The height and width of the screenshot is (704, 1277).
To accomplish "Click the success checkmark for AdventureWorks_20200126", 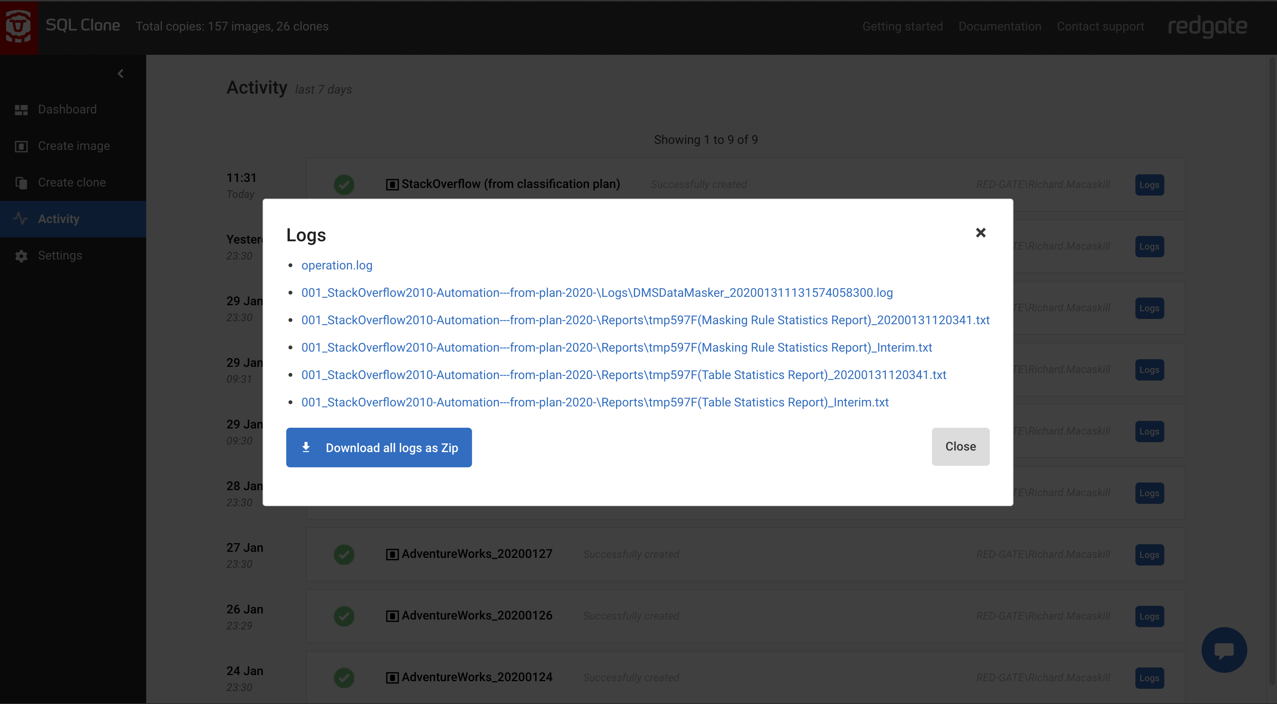I will click(343, 616).
